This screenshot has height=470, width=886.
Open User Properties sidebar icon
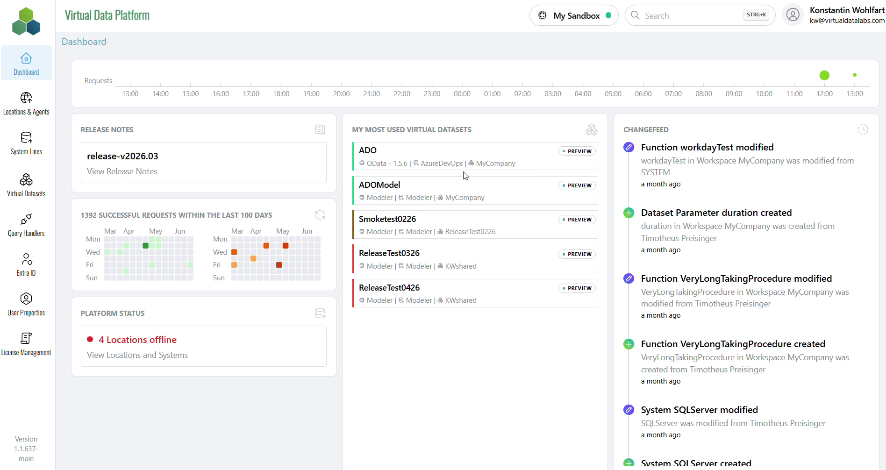(x=26, y=299)
